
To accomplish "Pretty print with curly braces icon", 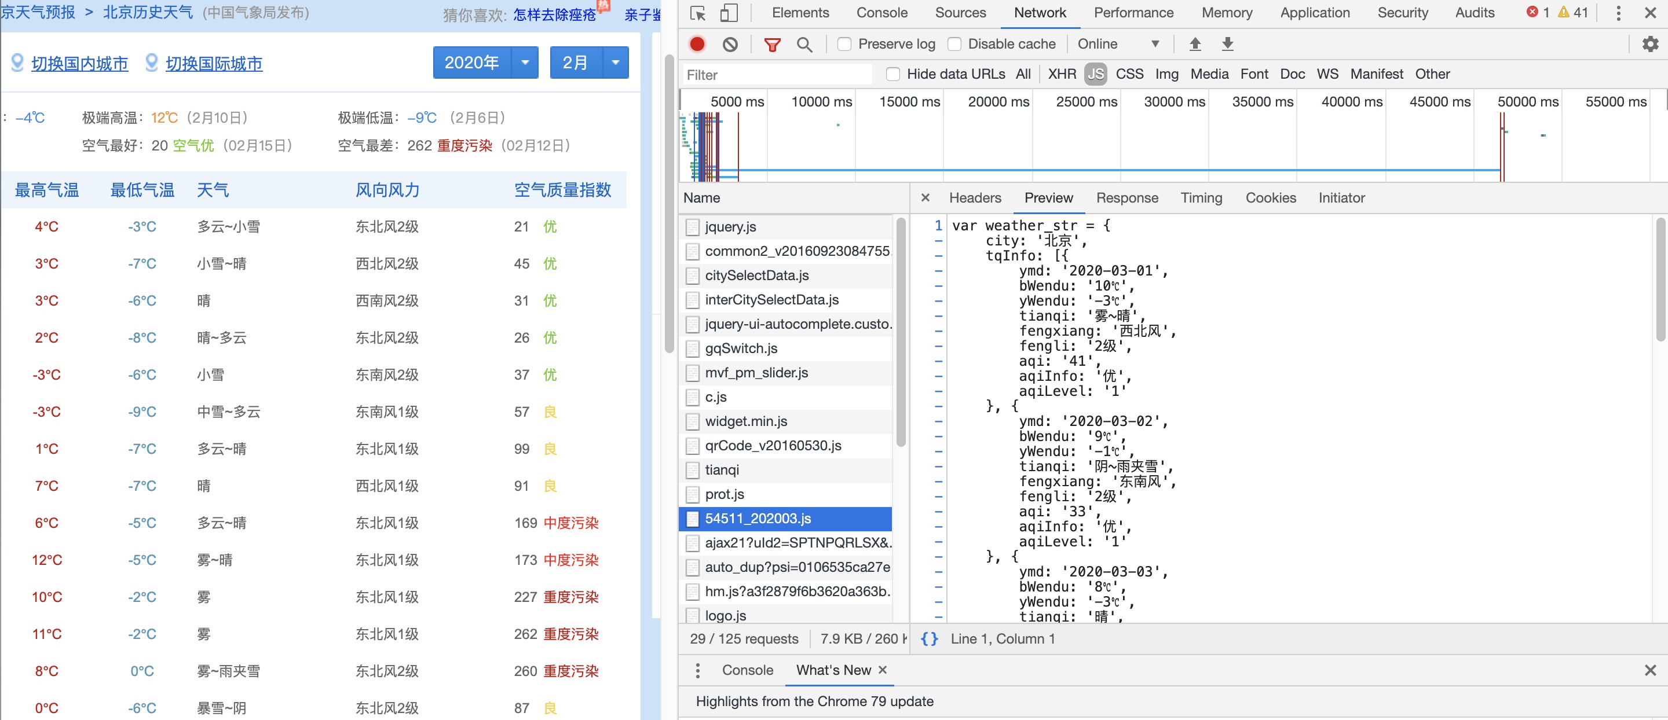I will (929, 638).
